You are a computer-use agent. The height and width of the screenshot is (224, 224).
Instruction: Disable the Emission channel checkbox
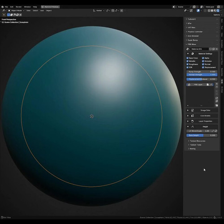(x=203, y=61)
